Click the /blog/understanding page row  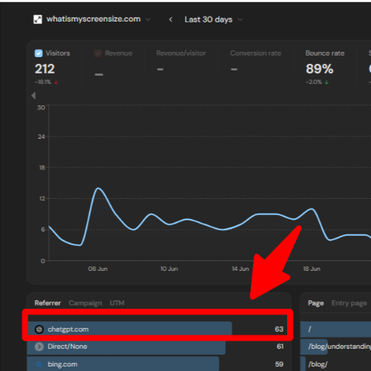(335, 347)
